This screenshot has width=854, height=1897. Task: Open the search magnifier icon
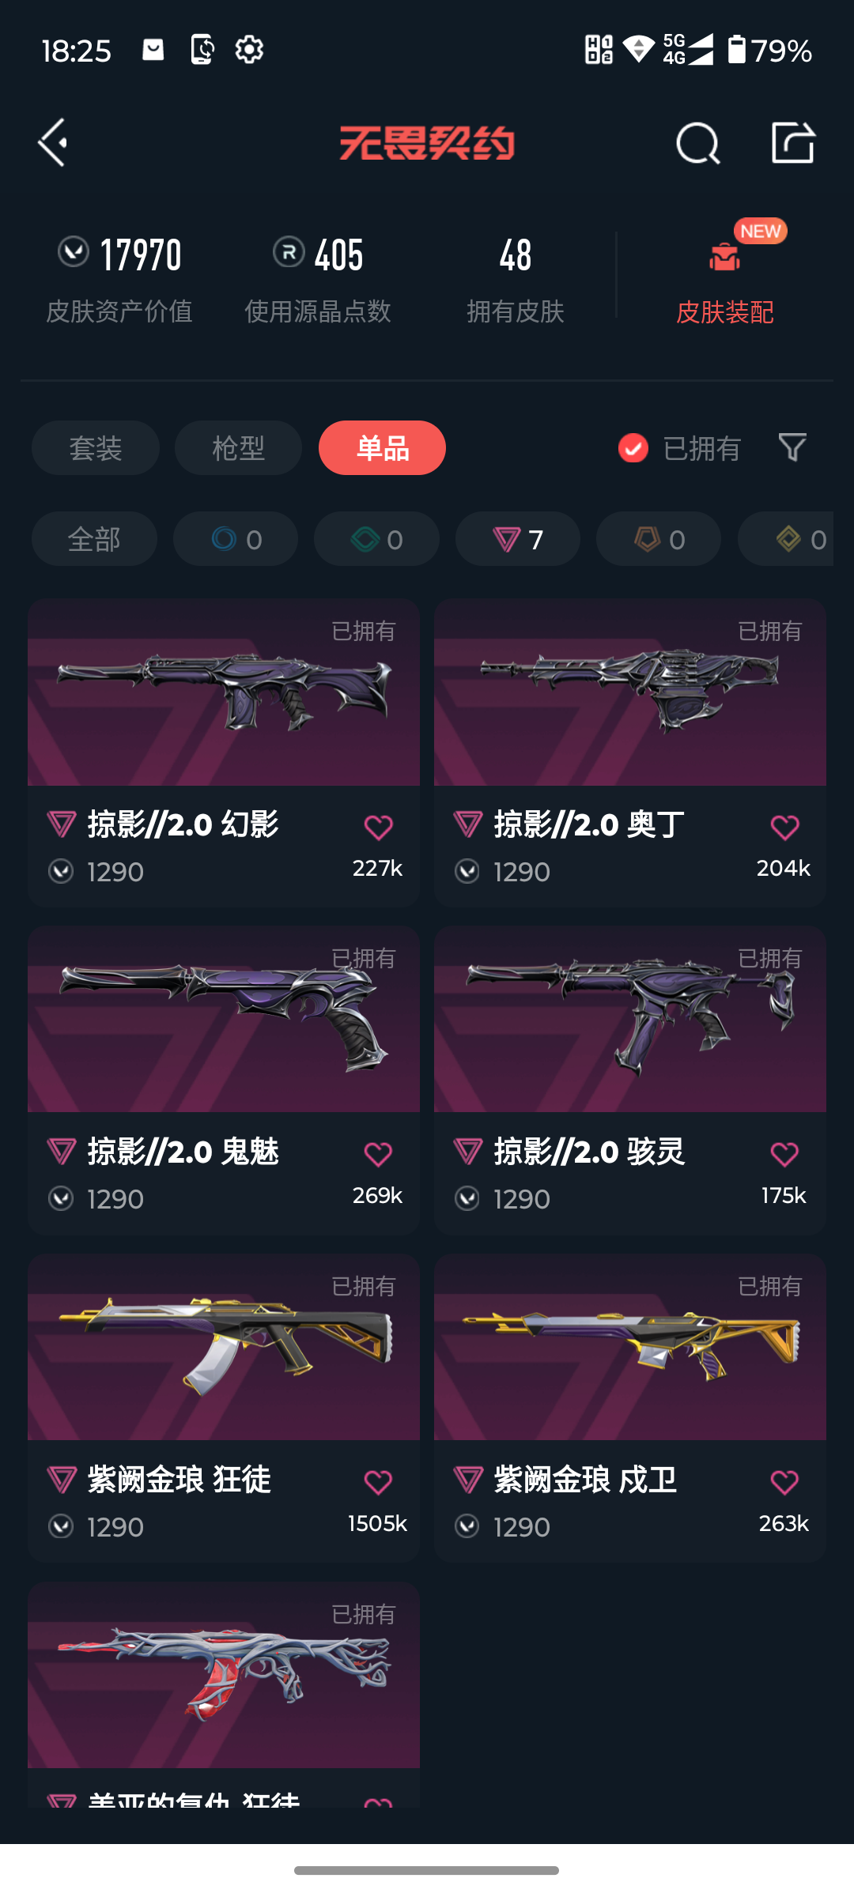tap(698, 144)
